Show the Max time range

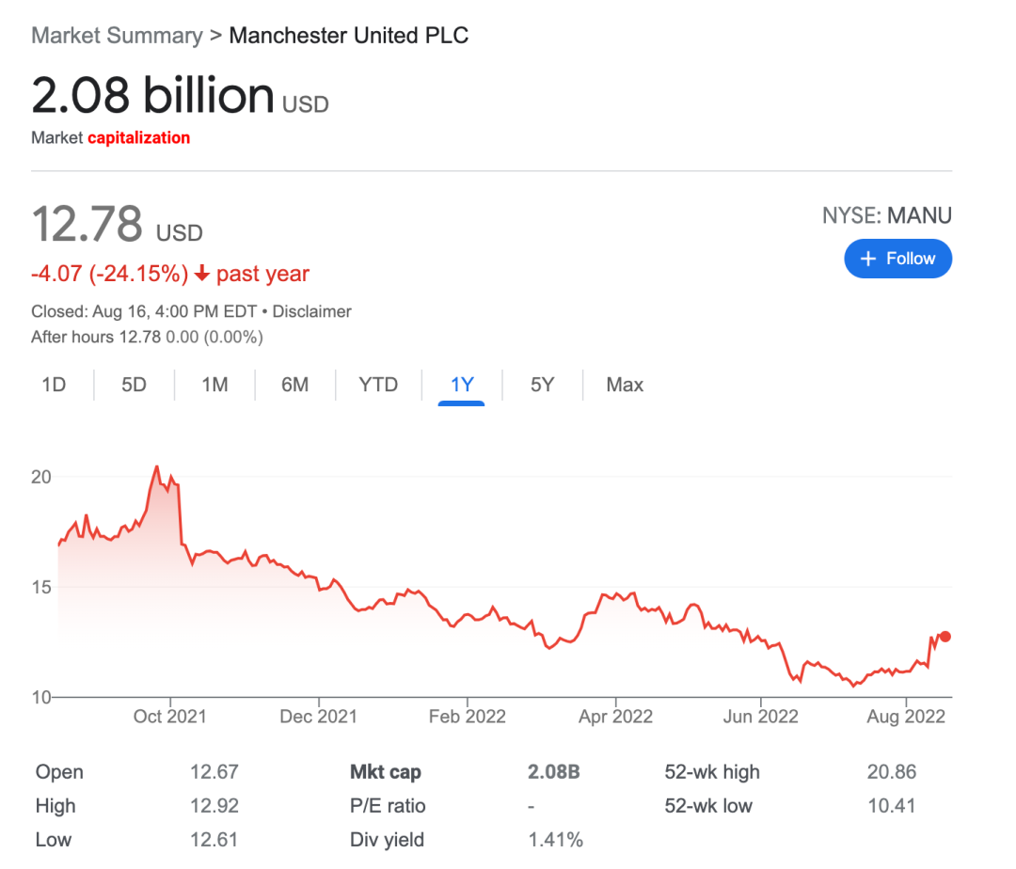pyautogui.click(x=625, y=385)
